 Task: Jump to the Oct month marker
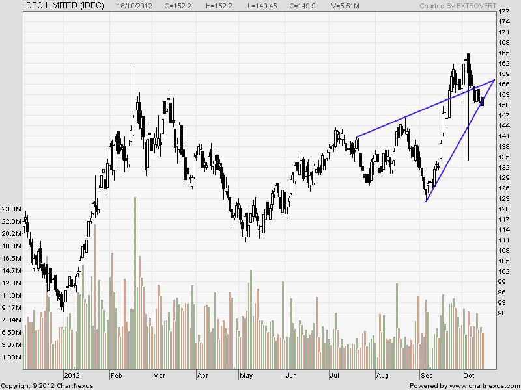pyautogui.click(x=468, y=376)
